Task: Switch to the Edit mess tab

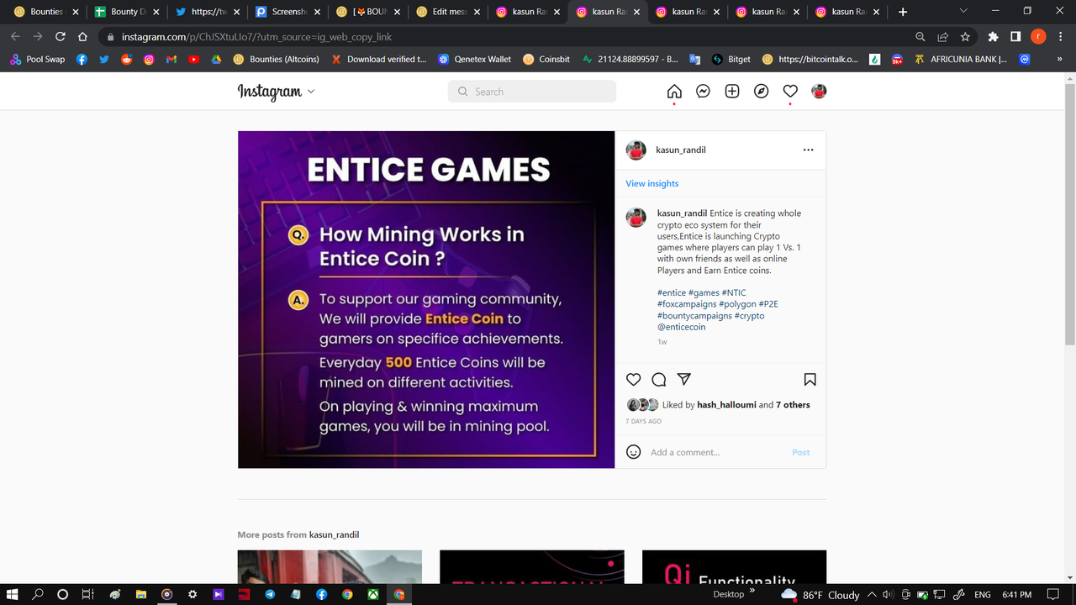Action: click(446, 12)
